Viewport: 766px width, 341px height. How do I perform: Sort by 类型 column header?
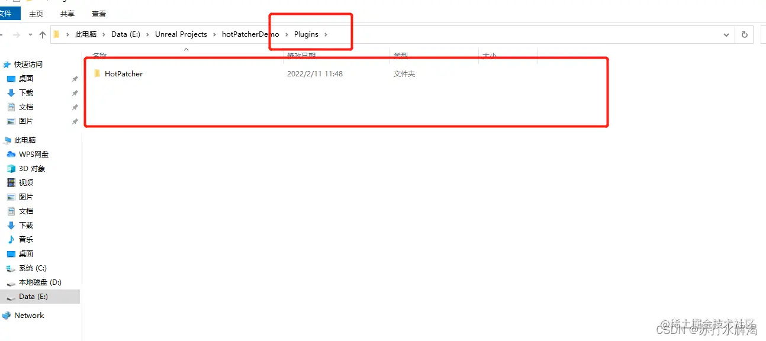401,56
